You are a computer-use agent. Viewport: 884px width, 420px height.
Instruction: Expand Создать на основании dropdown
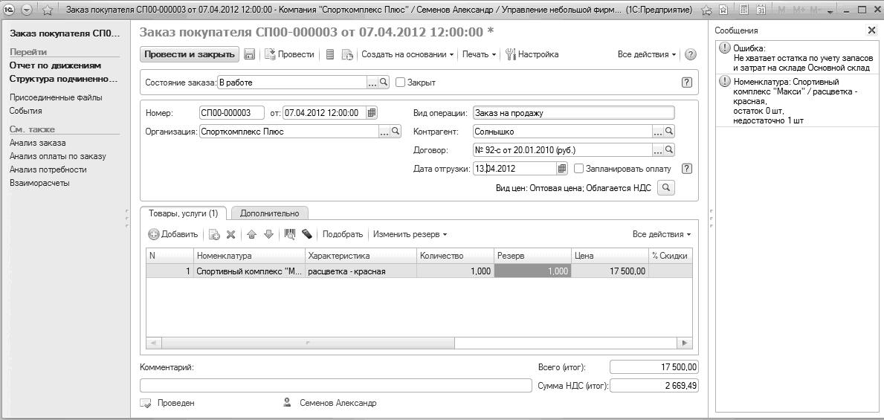407,54
